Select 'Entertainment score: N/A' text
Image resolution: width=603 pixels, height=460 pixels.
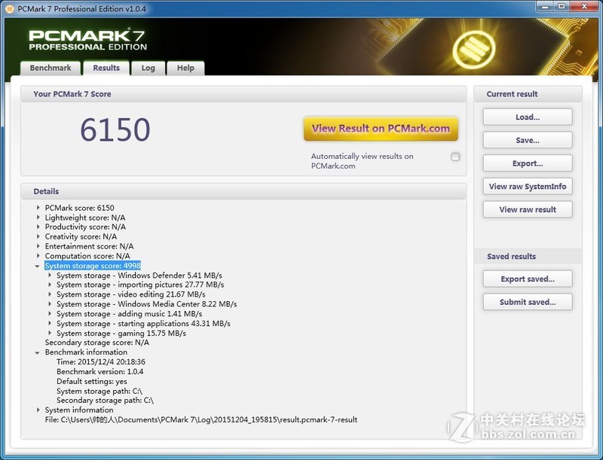click(89, 246)
